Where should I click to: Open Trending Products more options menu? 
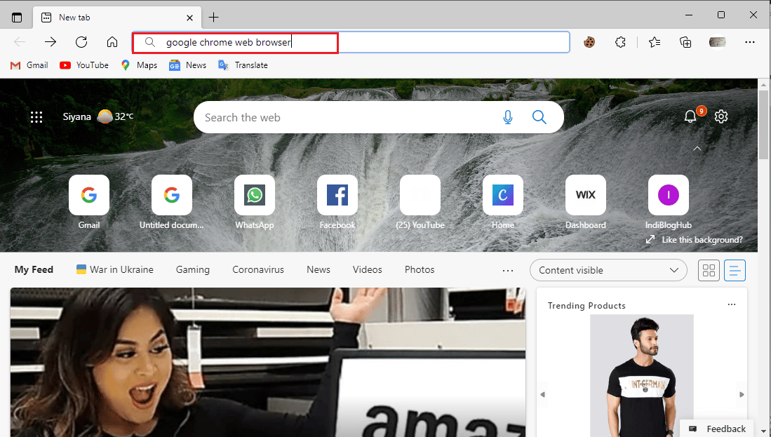[x=732, y=305]
